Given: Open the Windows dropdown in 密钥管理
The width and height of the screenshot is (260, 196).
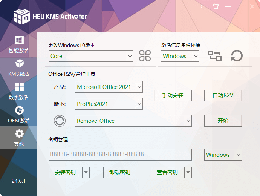Looking at the screenshot, I should click(x=223, y=155).
